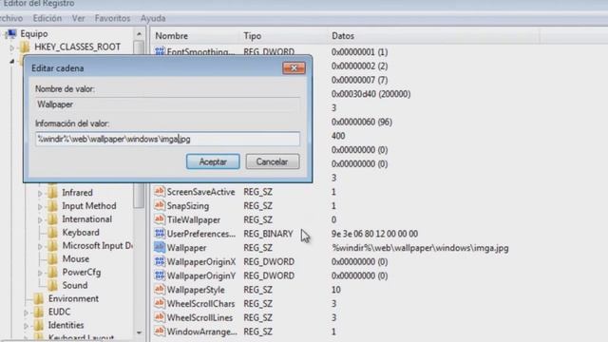Click the SnapSizing string value icon
This screenshot has height=342, width=608.
point(160,205)
